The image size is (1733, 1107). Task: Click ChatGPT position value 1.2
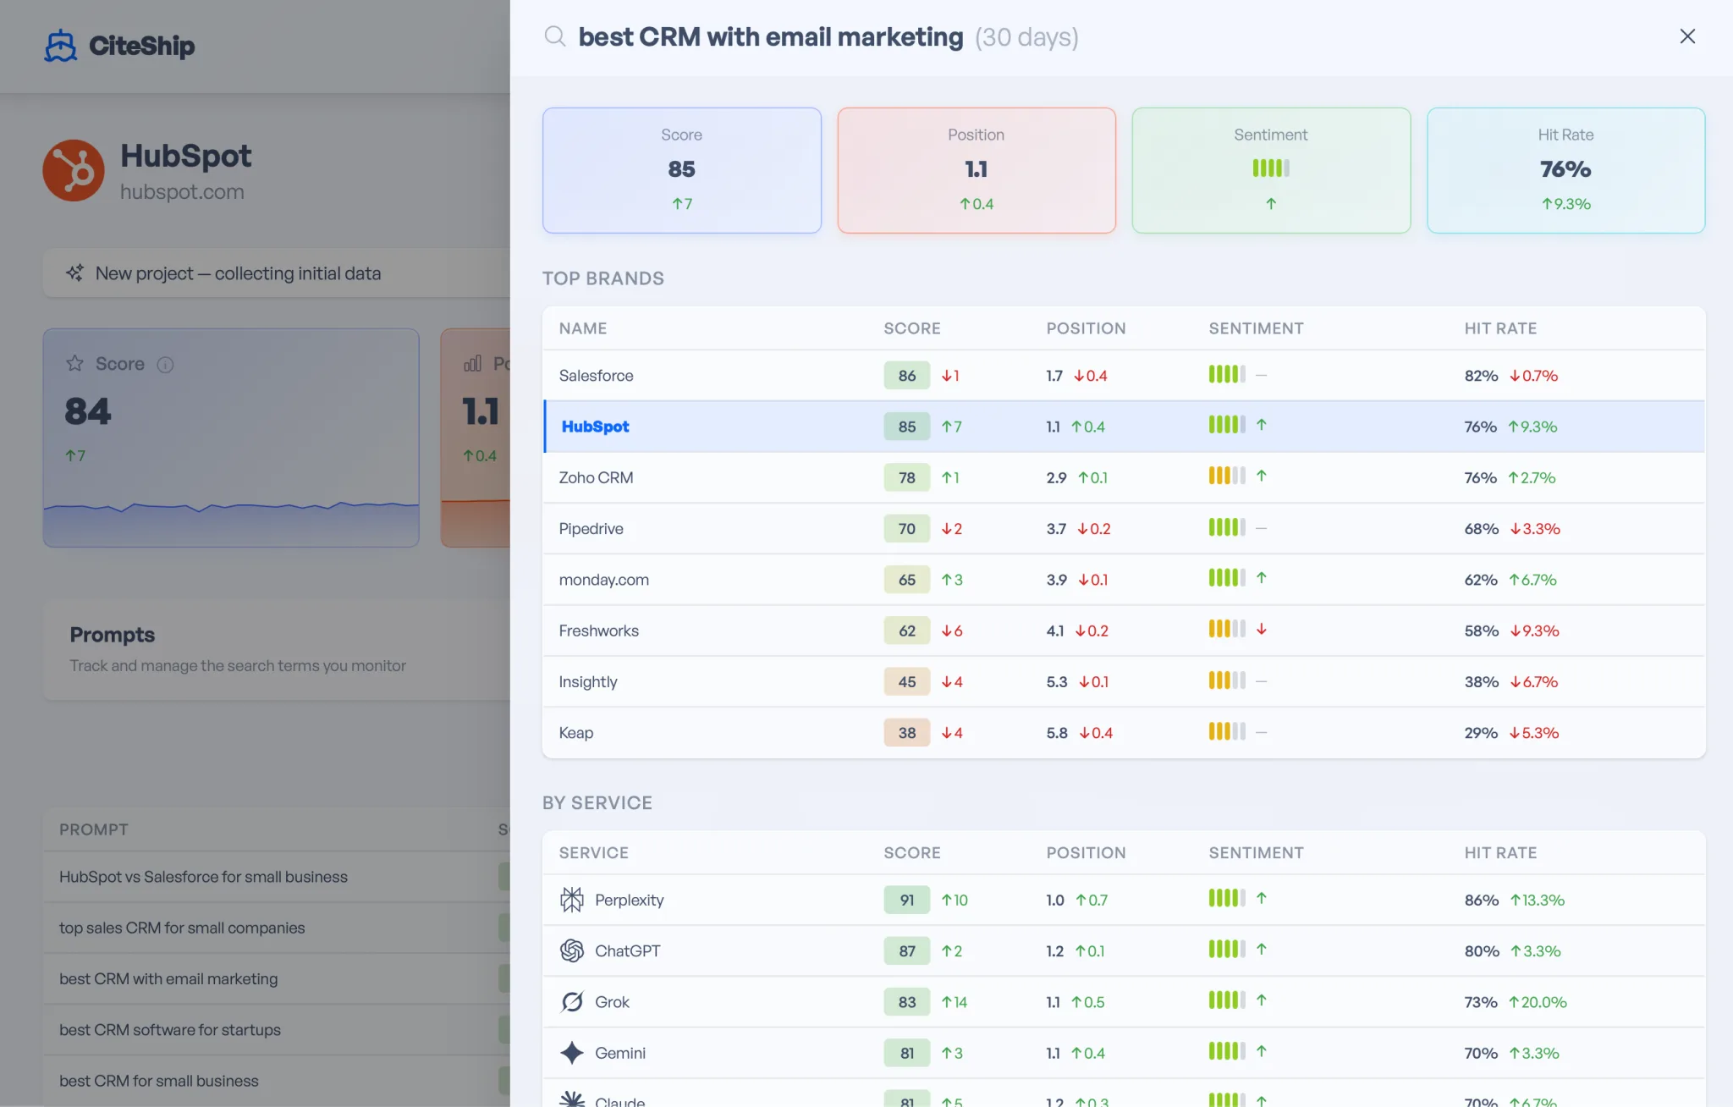(x=1054, y=951)
